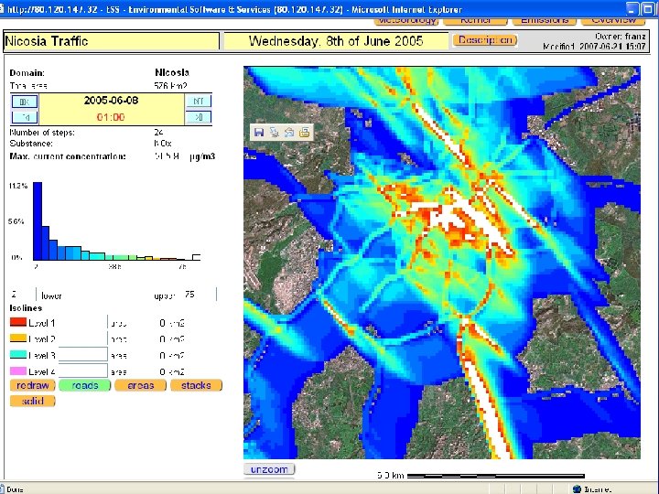Screen dimensions: 659x494
Task: Click the Level 2 isoline value field
Action: click(x=82, y=339)
